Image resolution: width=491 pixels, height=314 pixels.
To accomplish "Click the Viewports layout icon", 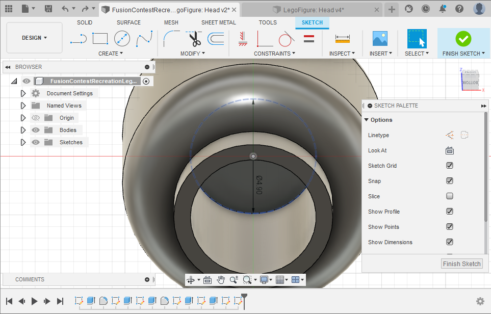I will (x=295, y=279).
